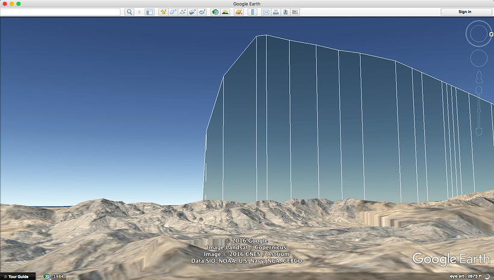This screenshot has height=280, width=494.
Task: Select the Add Path tool
Action: [x=183, y=12]
